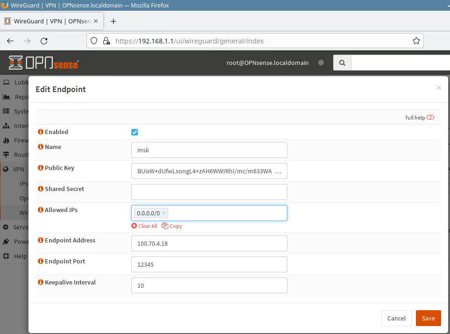Bookmark this page with the star icon
The image size is (450, 334).
(x=416, y=41)
